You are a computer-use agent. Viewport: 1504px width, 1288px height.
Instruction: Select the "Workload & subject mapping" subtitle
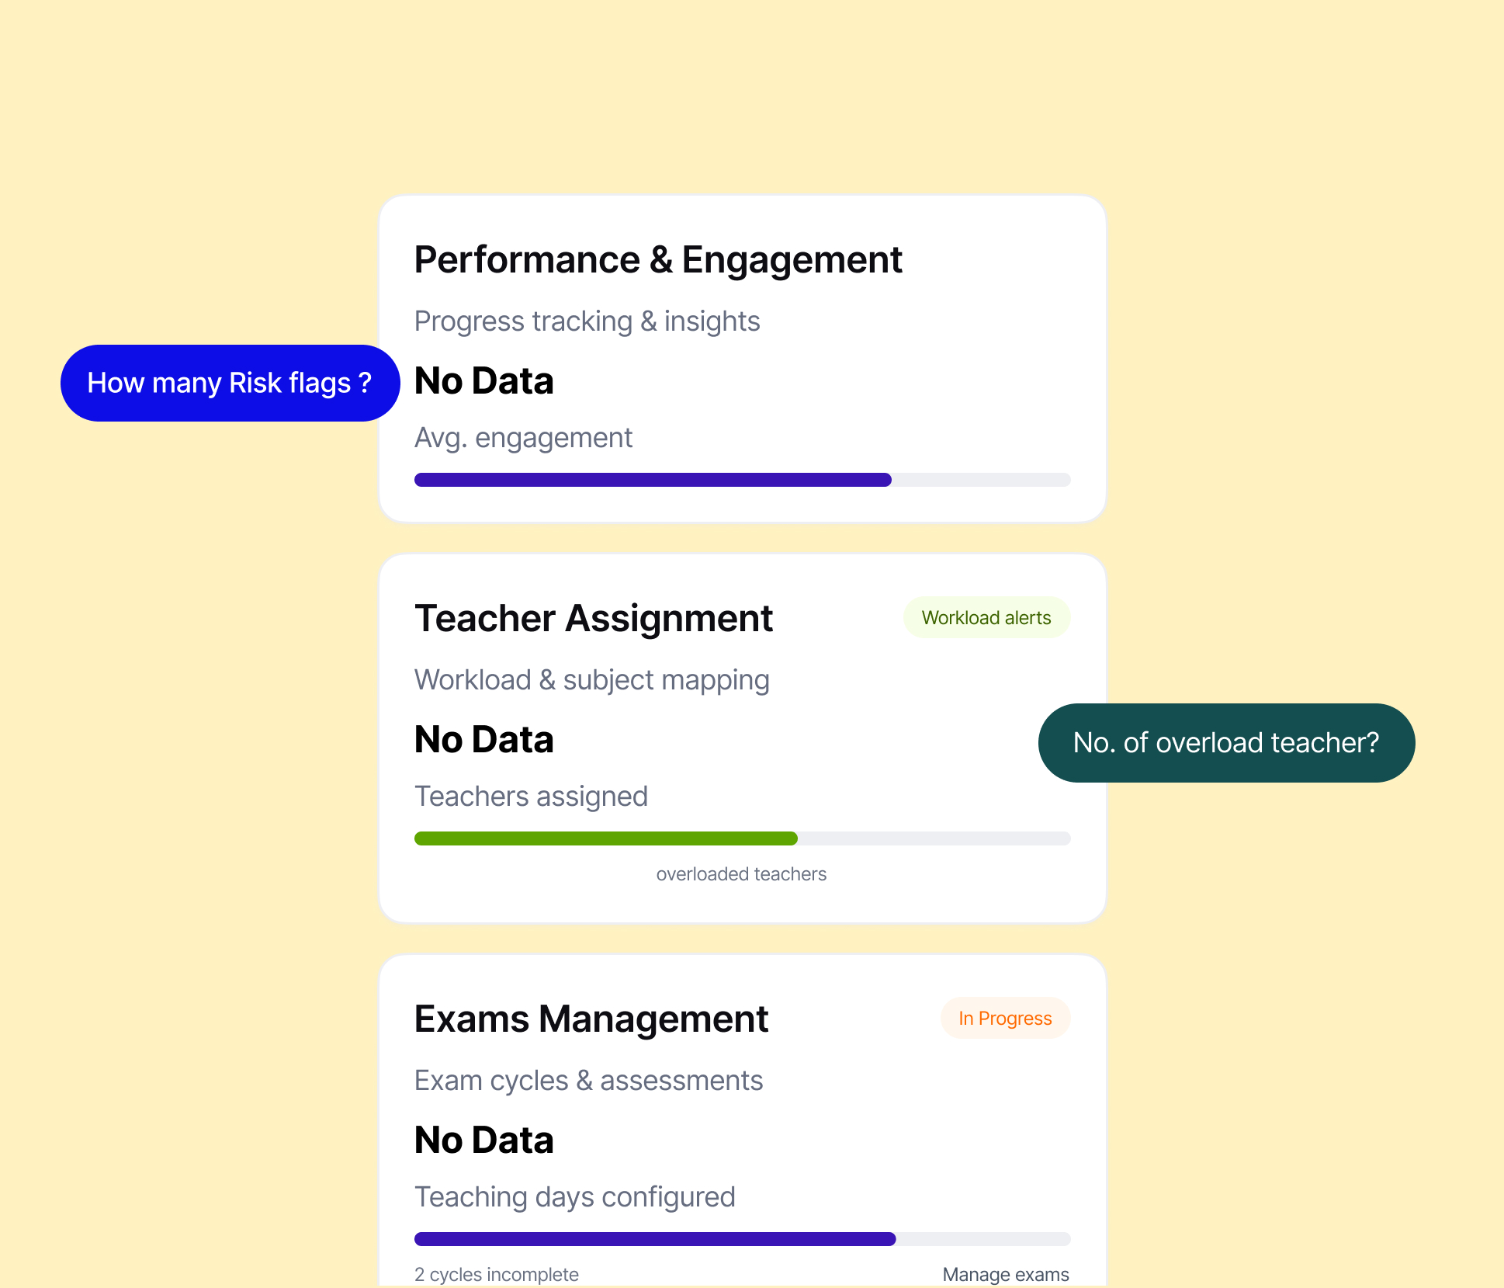(x=592, y=680)
